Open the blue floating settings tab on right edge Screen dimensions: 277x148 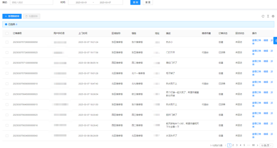(x=275, y=40)
